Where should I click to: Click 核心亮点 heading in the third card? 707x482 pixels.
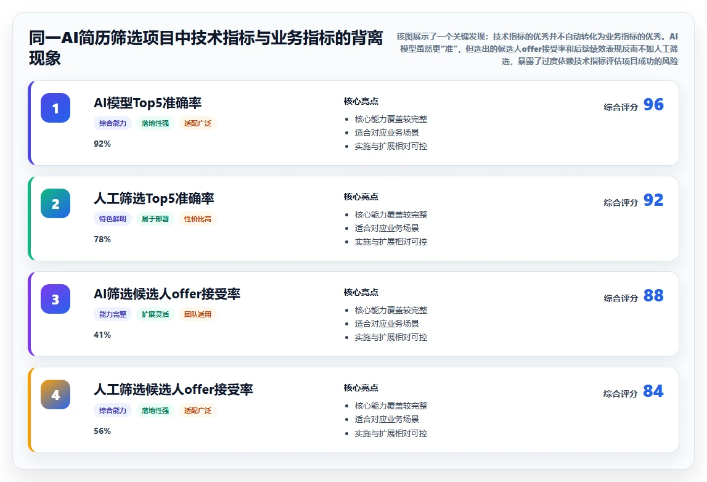[361, 293]
